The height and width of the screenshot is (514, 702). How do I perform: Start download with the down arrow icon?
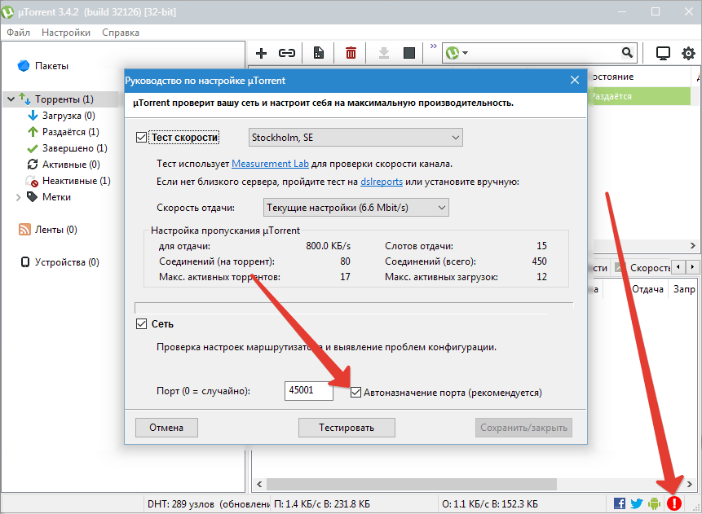384,53
